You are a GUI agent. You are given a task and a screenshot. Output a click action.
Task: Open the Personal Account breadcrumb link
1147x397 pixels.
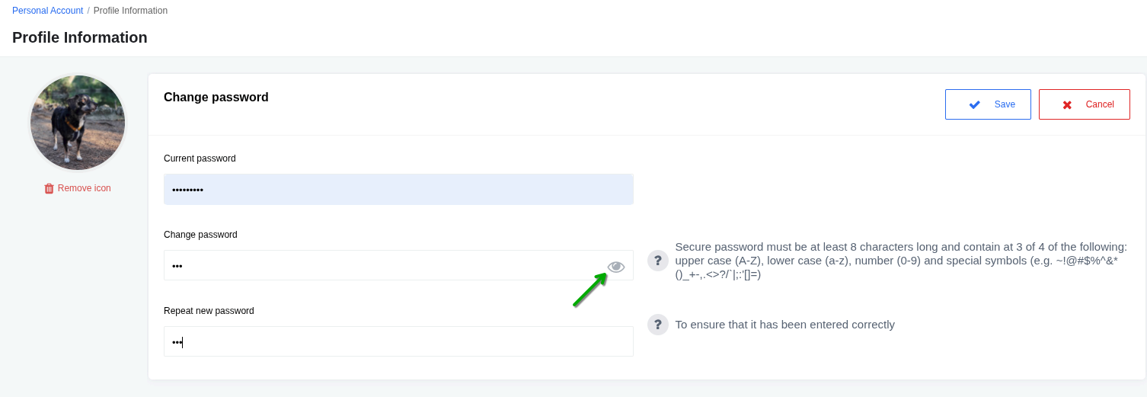pos(47,11)
